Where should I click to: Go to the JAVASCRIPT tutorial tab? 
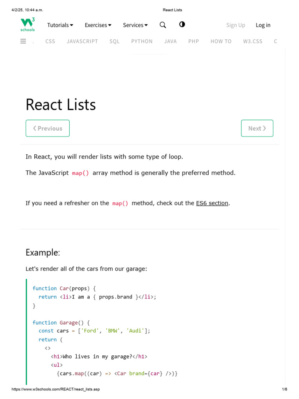tap(82, 41)
